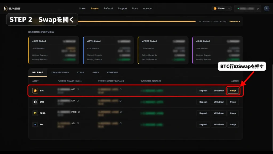Open the stPAXG Staked overview card
The height and width of the screenshot is (154, 273).
(x=163, y=50)
